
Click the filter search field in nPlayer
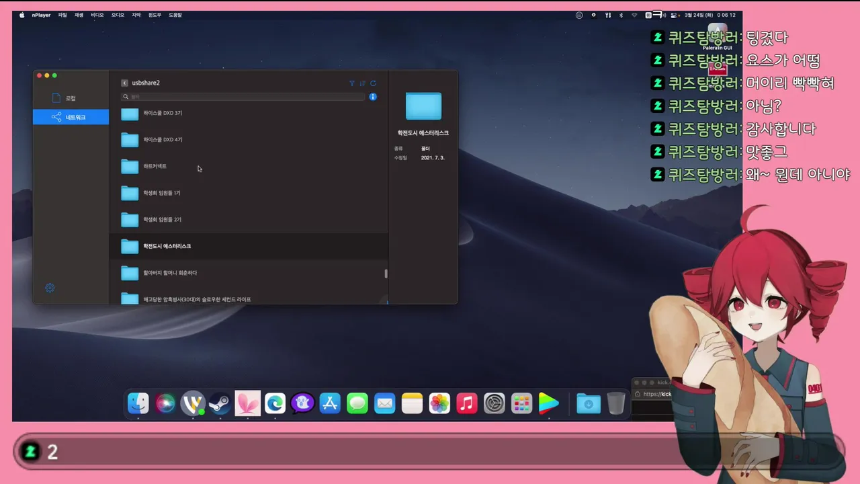click(243, 97)
